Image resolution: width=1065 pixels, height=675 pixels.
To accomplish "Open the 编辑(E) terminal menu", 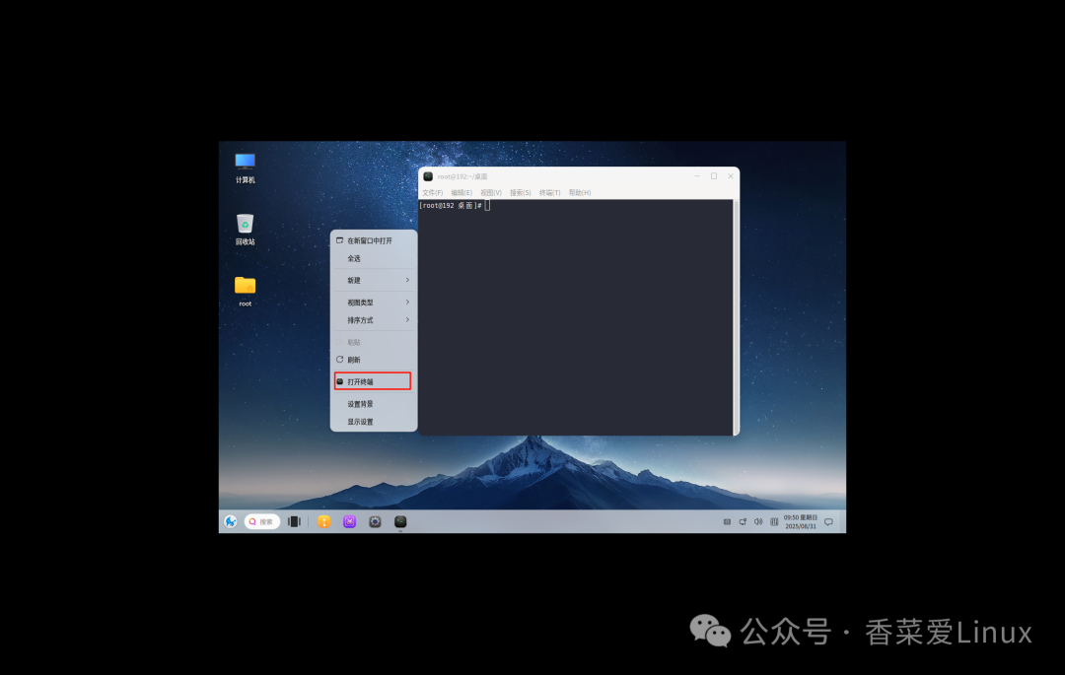I will [461, 193].
